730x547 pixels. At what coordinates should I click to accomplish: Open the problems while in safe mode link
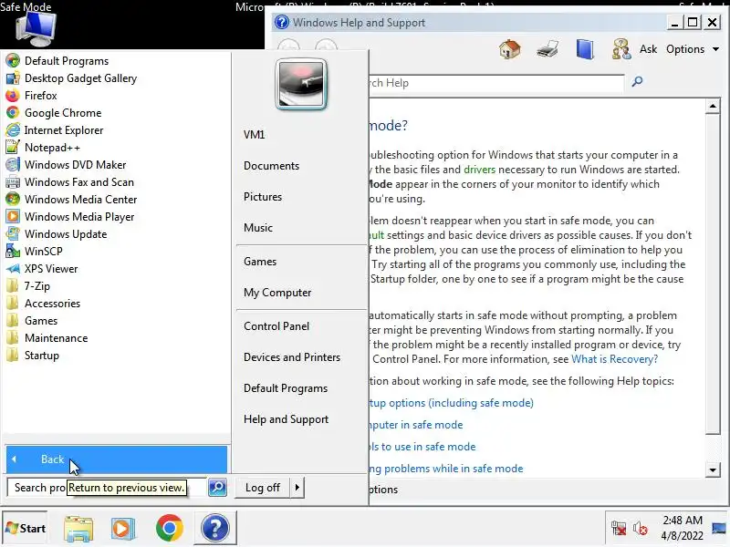pyautogui.click(x=446, y=469)
